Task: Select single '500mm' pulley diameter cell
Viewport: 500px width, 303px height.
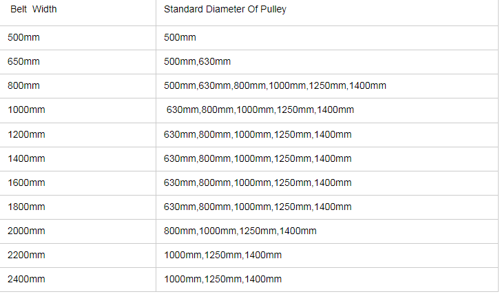Action: (327, 38)
